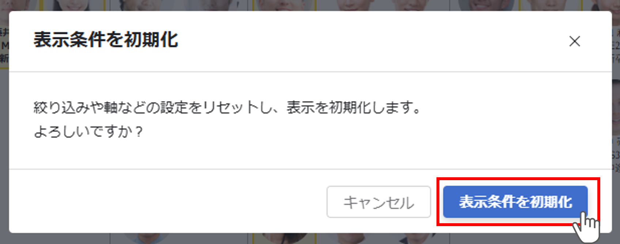This screenshot has height=244, width=620.
Task: Select the partially visible face at top-right corner
Action: 607,5
